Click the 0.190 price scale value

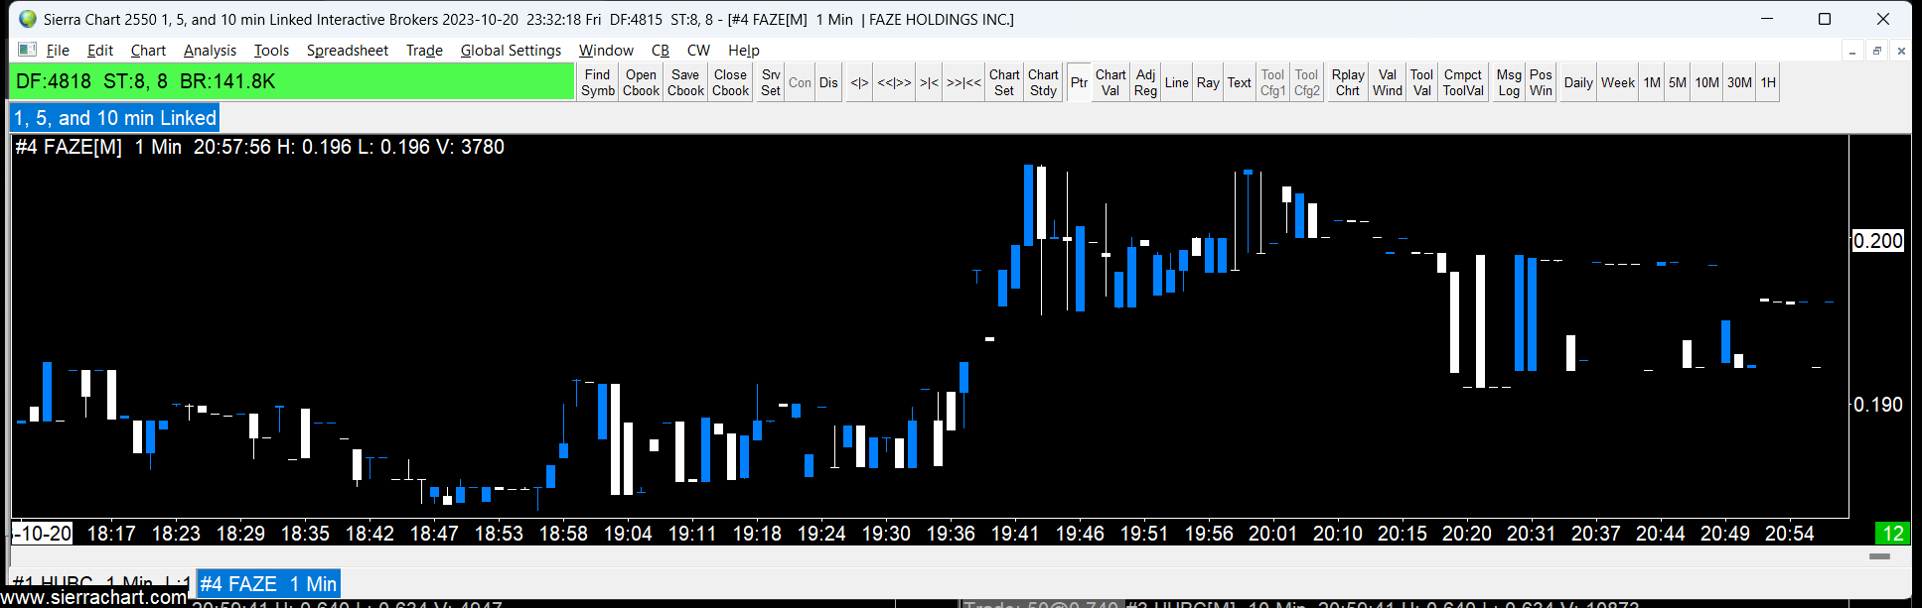tap(1878, 405)
